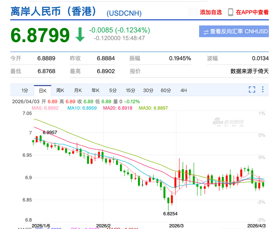Click the fullscreen chart icon

point(252,90)
